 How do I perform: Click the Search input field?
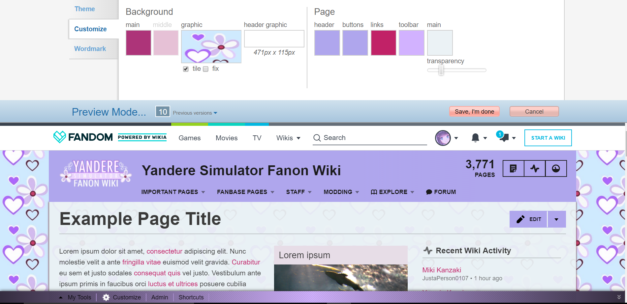[370, 138]
